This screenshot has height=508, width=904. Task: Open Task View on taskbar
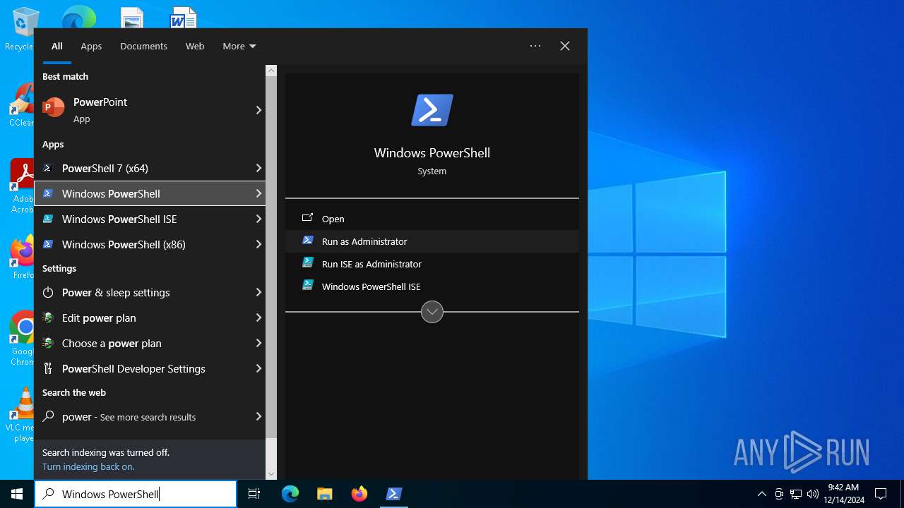(x=254, y=494)
